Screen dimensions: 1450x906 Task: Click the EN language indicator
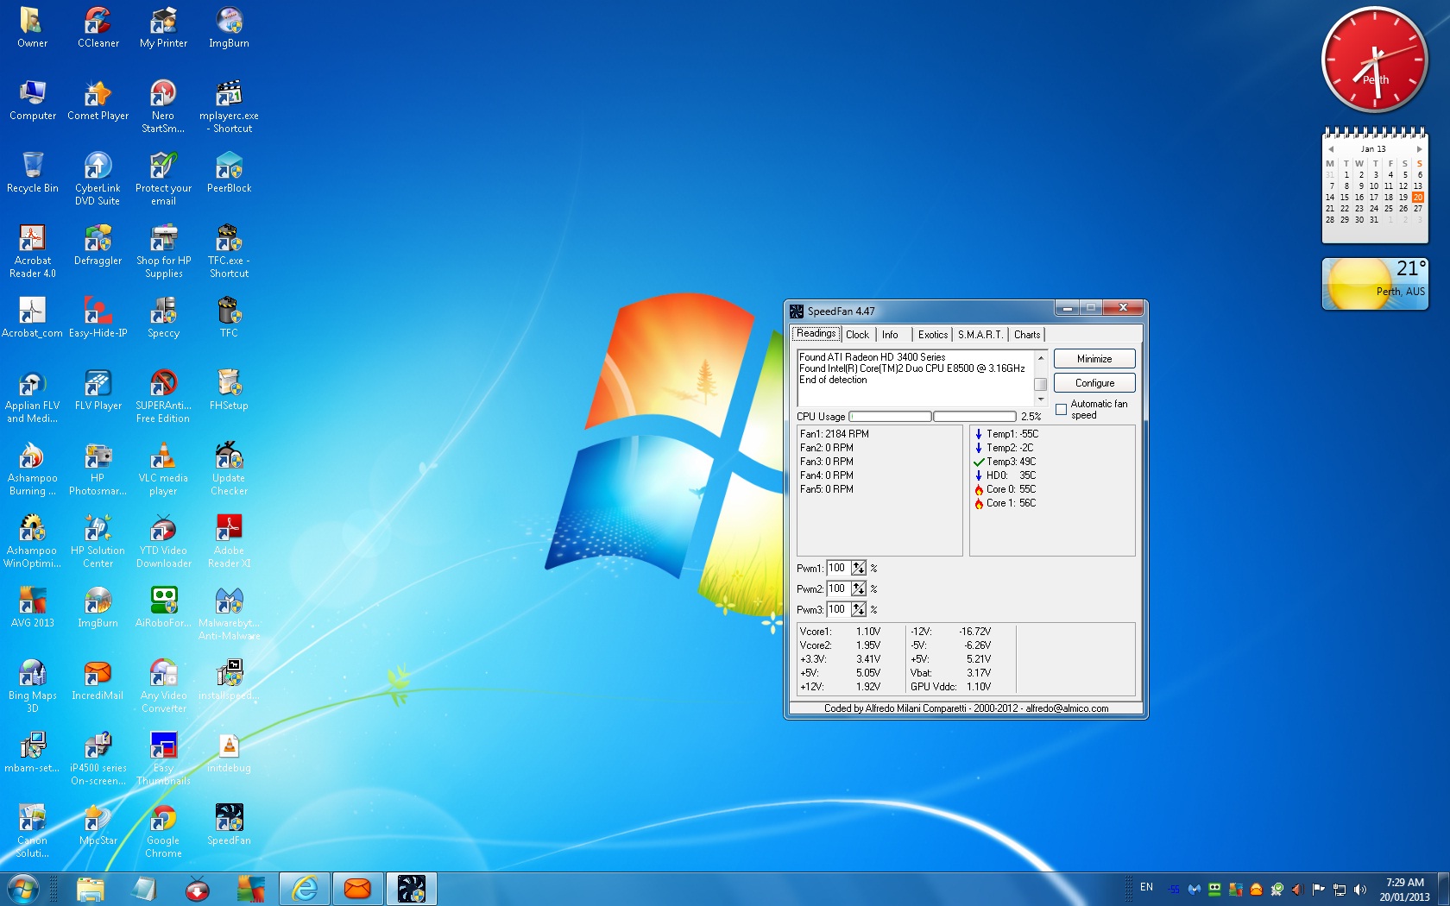(x=1146, y=887)
